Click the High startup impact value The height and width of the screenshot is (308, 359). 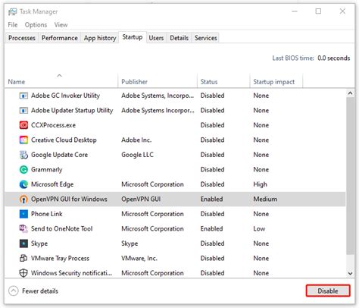click(260, 184)
